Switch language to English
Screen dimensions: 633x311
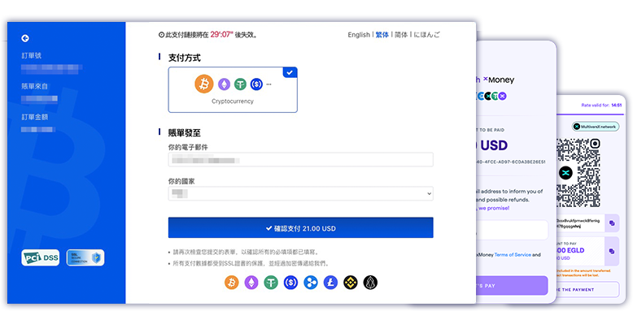point(359,35)
